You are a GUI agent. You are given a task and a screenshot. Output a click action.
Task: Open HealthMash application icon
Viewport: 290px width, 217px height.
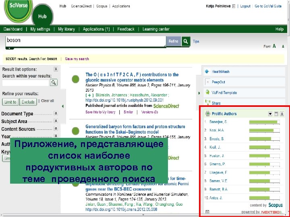[207, 72]
